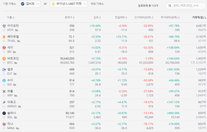Open the MINA chart icon
The width and height of the screenshot is (207, 132).
click(18, 128)
